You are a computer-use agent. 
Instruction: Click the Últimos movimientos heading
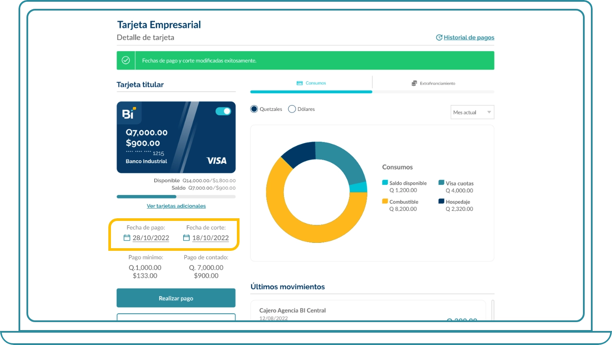288,286
